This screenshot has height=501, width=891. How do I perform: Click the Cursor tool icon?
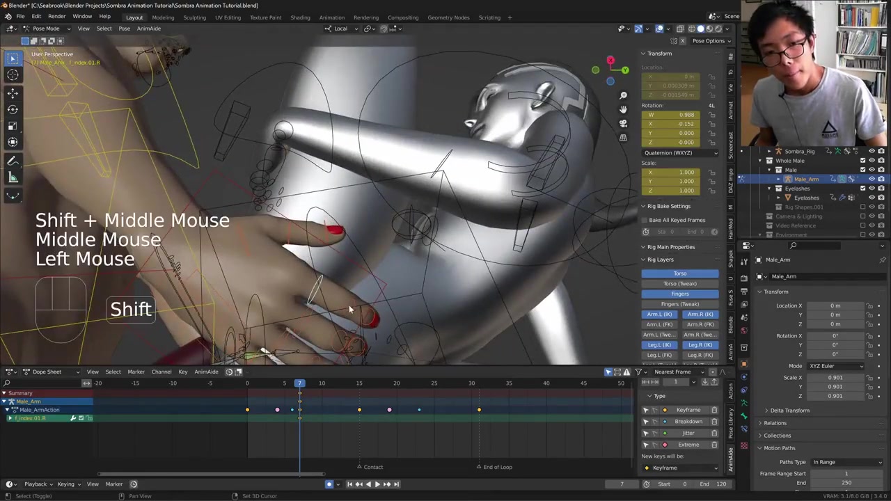point(13,75)
